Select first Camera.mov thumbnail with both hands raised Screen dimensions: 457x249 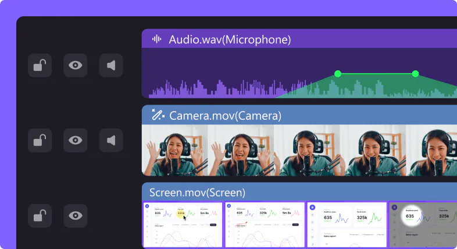tap(175, 150)
